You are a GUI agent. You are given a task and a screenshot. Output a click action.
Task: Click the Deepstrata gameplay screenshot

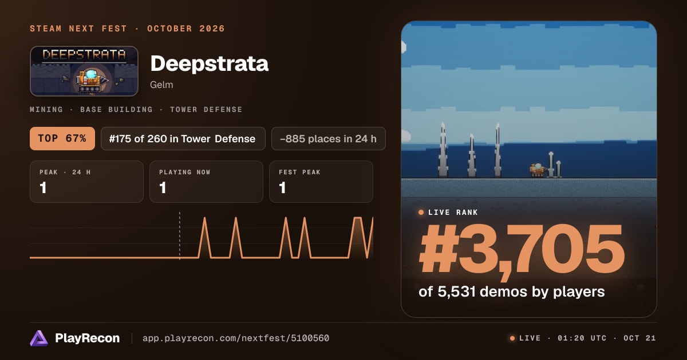click(529, 169)
